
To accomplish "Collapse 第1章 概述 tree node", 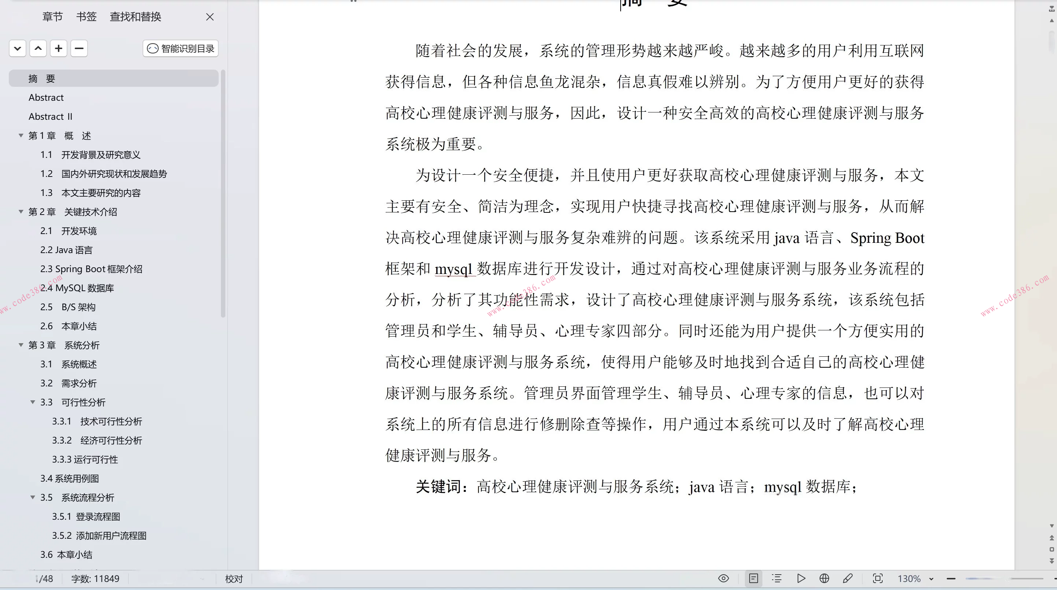I will (21, 136).
